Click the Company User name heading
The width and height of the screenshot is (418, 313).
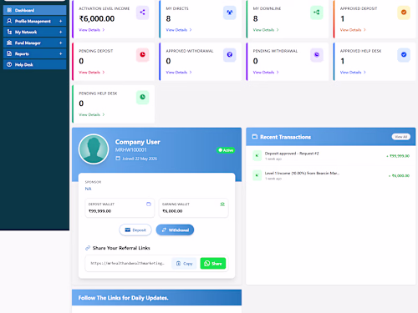(x=138, y=142)
